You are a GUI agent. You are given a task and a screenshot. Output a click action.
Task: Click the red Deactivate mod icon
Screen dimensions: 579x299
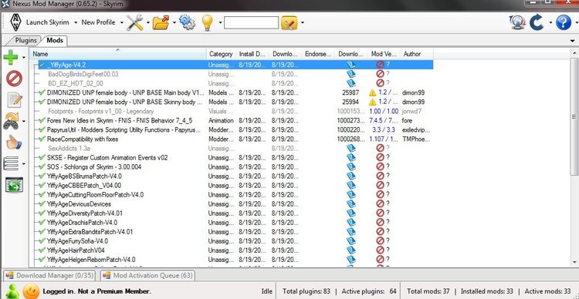(x=14, y=79)
